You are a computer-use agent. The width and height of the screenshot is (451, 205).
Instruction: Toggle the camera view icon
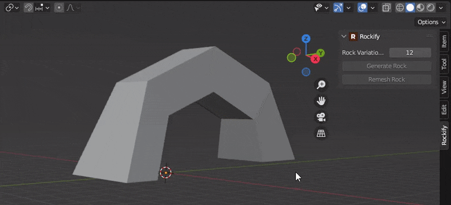click(321, 117)
